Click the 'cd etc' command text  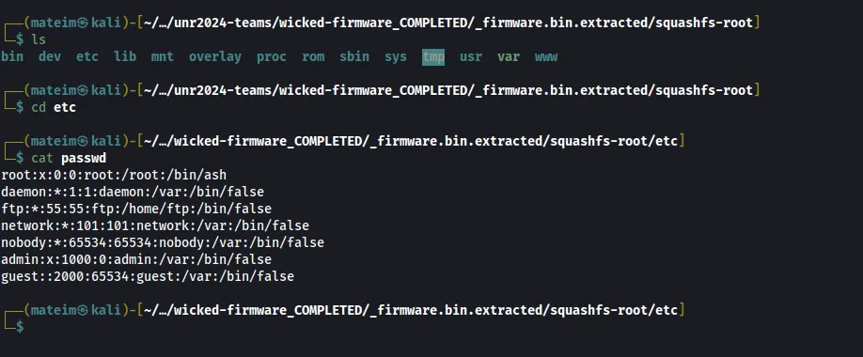[54, 107]
